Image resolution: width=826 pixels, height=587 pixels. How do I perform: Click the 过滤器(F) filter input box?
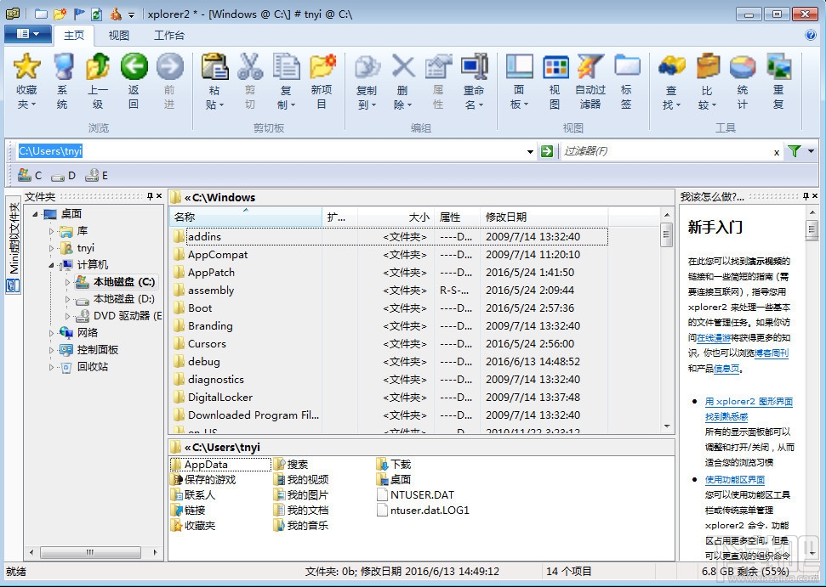(665, 151)
